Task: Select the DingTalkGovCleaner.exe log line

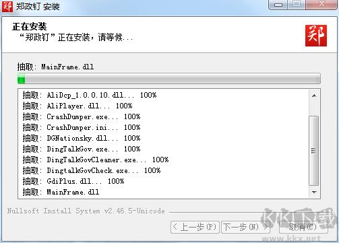Action: (x=96, y=160)
